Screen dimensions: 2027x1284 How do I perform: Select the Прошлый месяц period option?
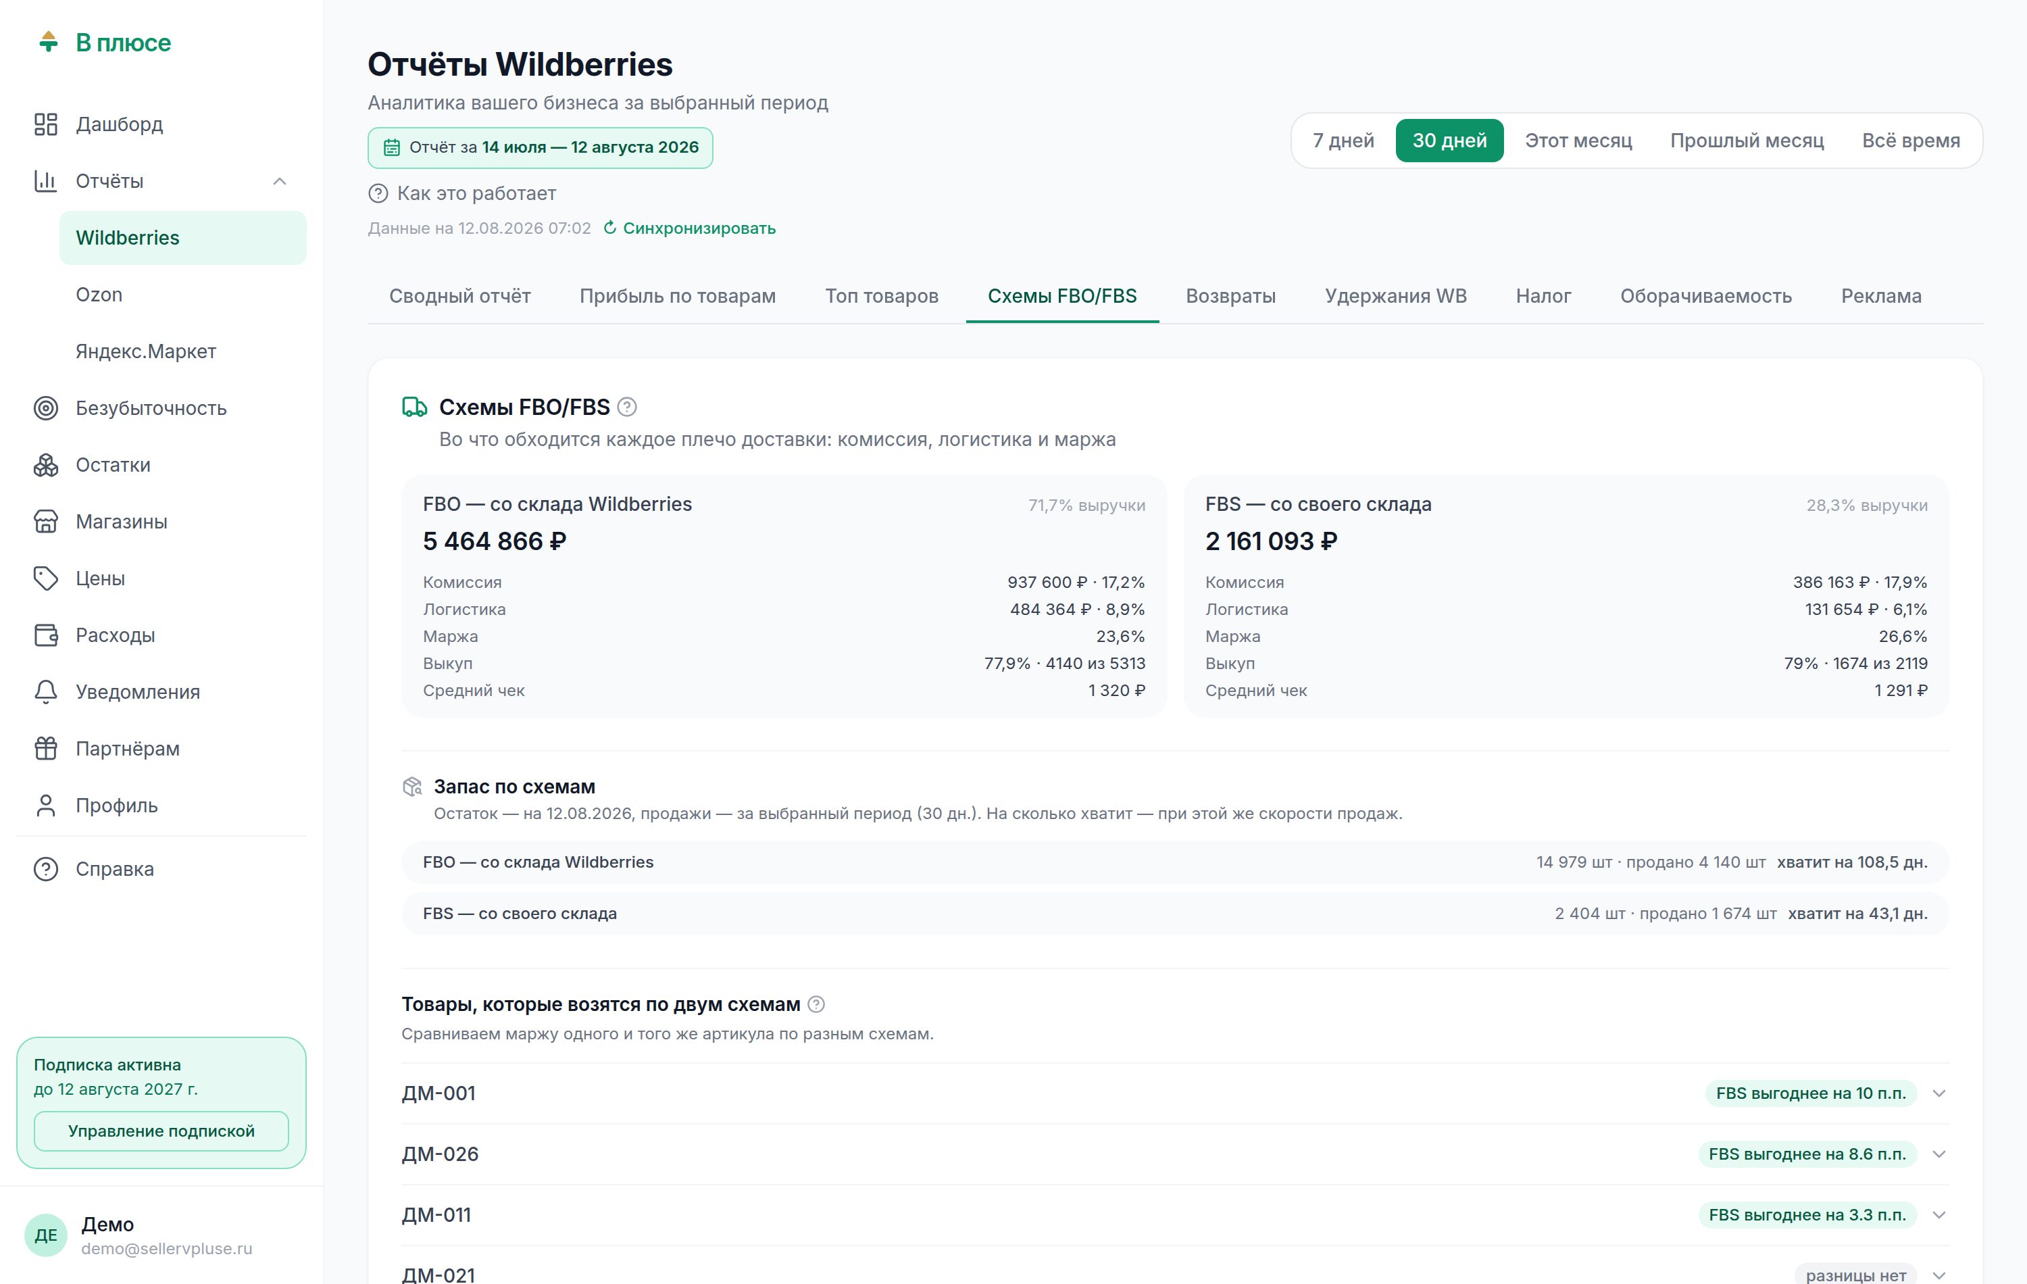click(1746, 141)
